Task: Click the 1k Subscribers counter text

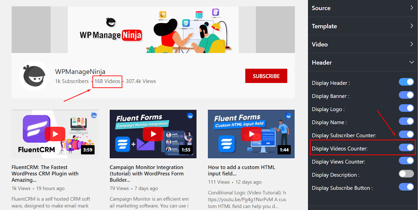Action: [72, 81]
